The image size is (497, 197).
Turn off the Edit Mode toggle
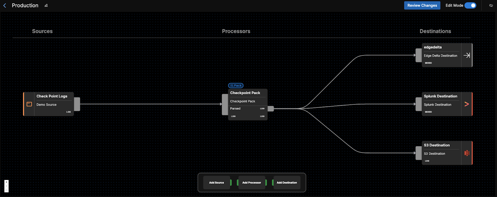point(470,6)
